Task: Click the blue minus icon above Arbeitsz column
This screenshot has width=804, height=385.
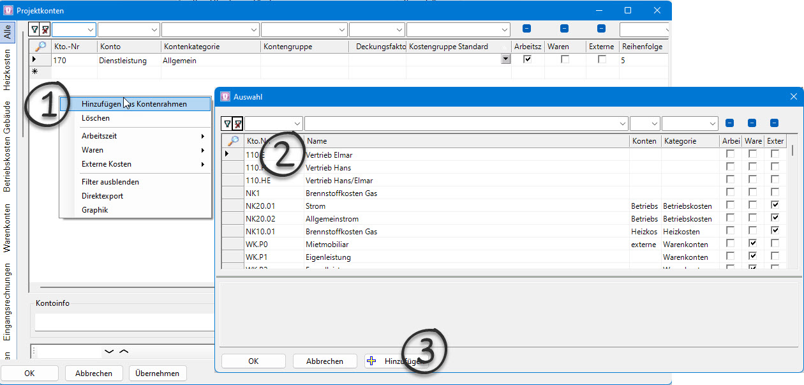Action: click(527, 29)
